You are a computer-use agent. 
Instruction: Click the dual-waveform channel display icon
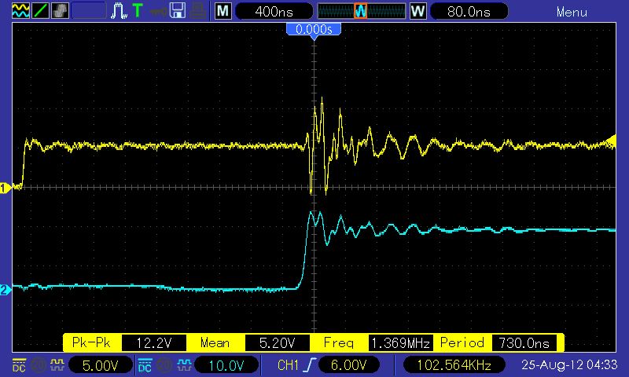click(20, 11)
